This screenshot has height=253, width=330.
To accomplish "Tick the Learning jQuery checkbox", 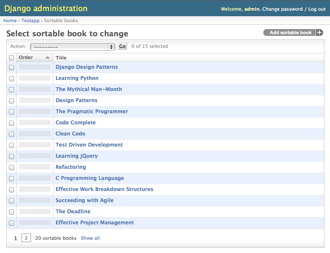I will (12, 156).
